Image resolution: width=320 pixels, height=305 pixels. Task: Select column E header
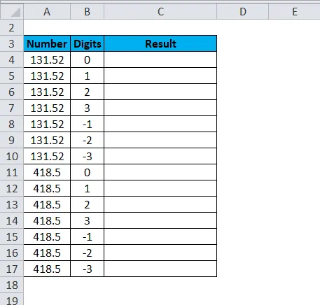point(295,11)
